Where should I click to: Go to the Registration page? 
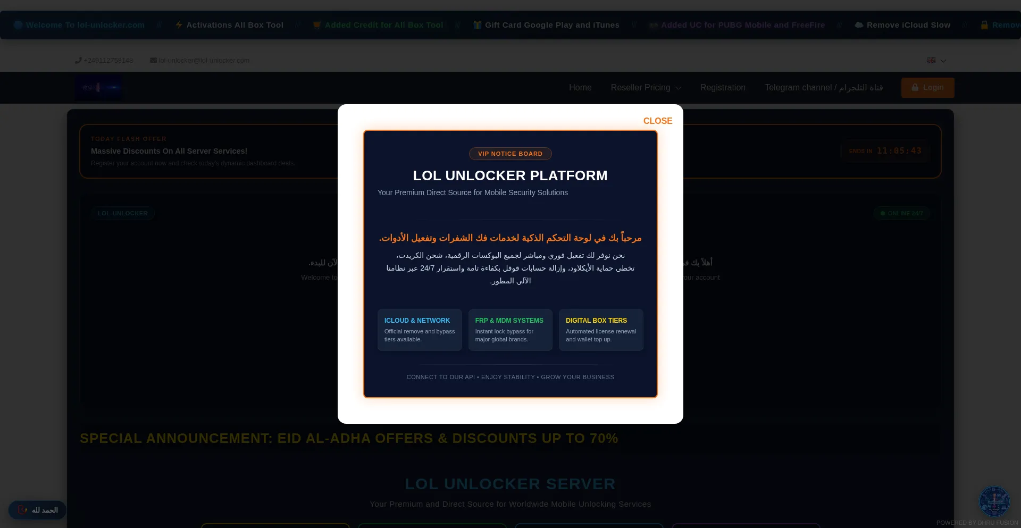723,88
